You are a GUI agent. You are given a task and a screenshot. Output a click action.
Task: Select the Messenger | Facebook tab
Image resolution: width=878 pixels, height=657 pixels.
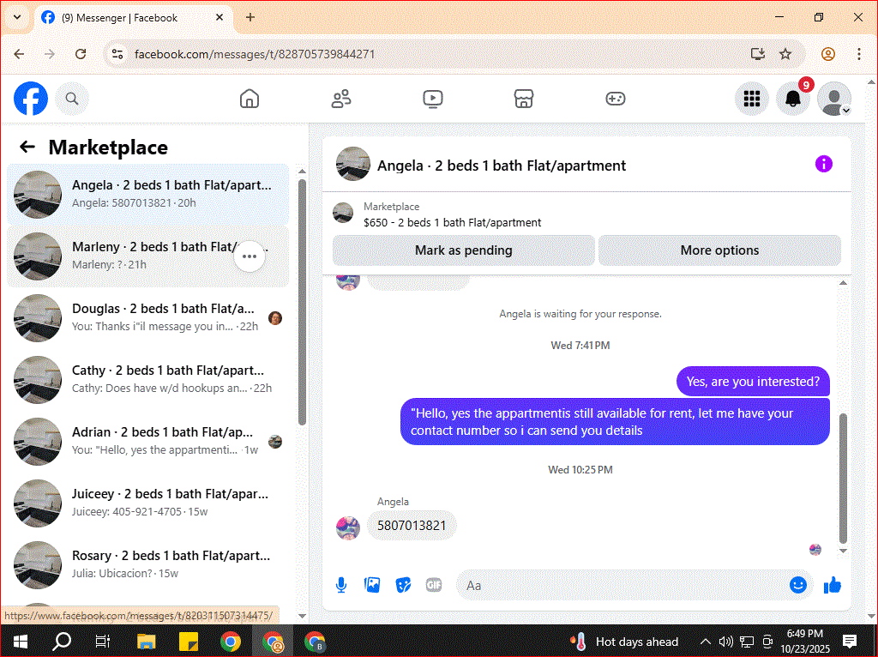point(131,17)
